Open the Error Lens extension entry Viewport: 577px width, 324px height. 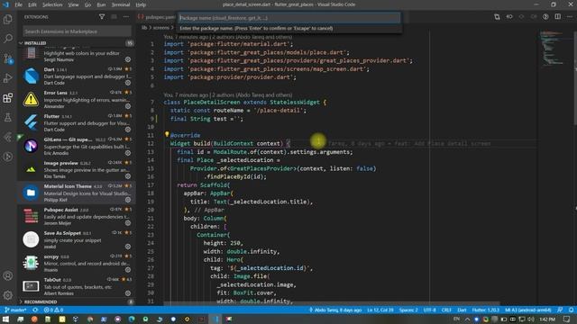tap(77, 100)
